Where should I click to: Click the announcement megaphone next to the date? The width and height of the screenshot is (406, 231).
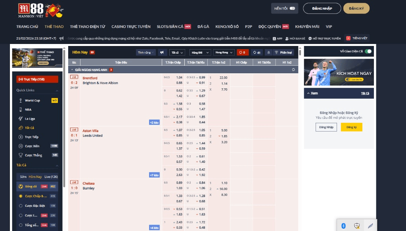point(61,38)
